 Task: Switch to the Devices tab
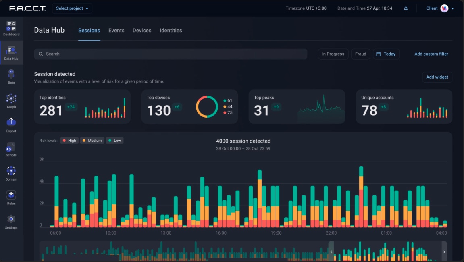pos(142,31)
